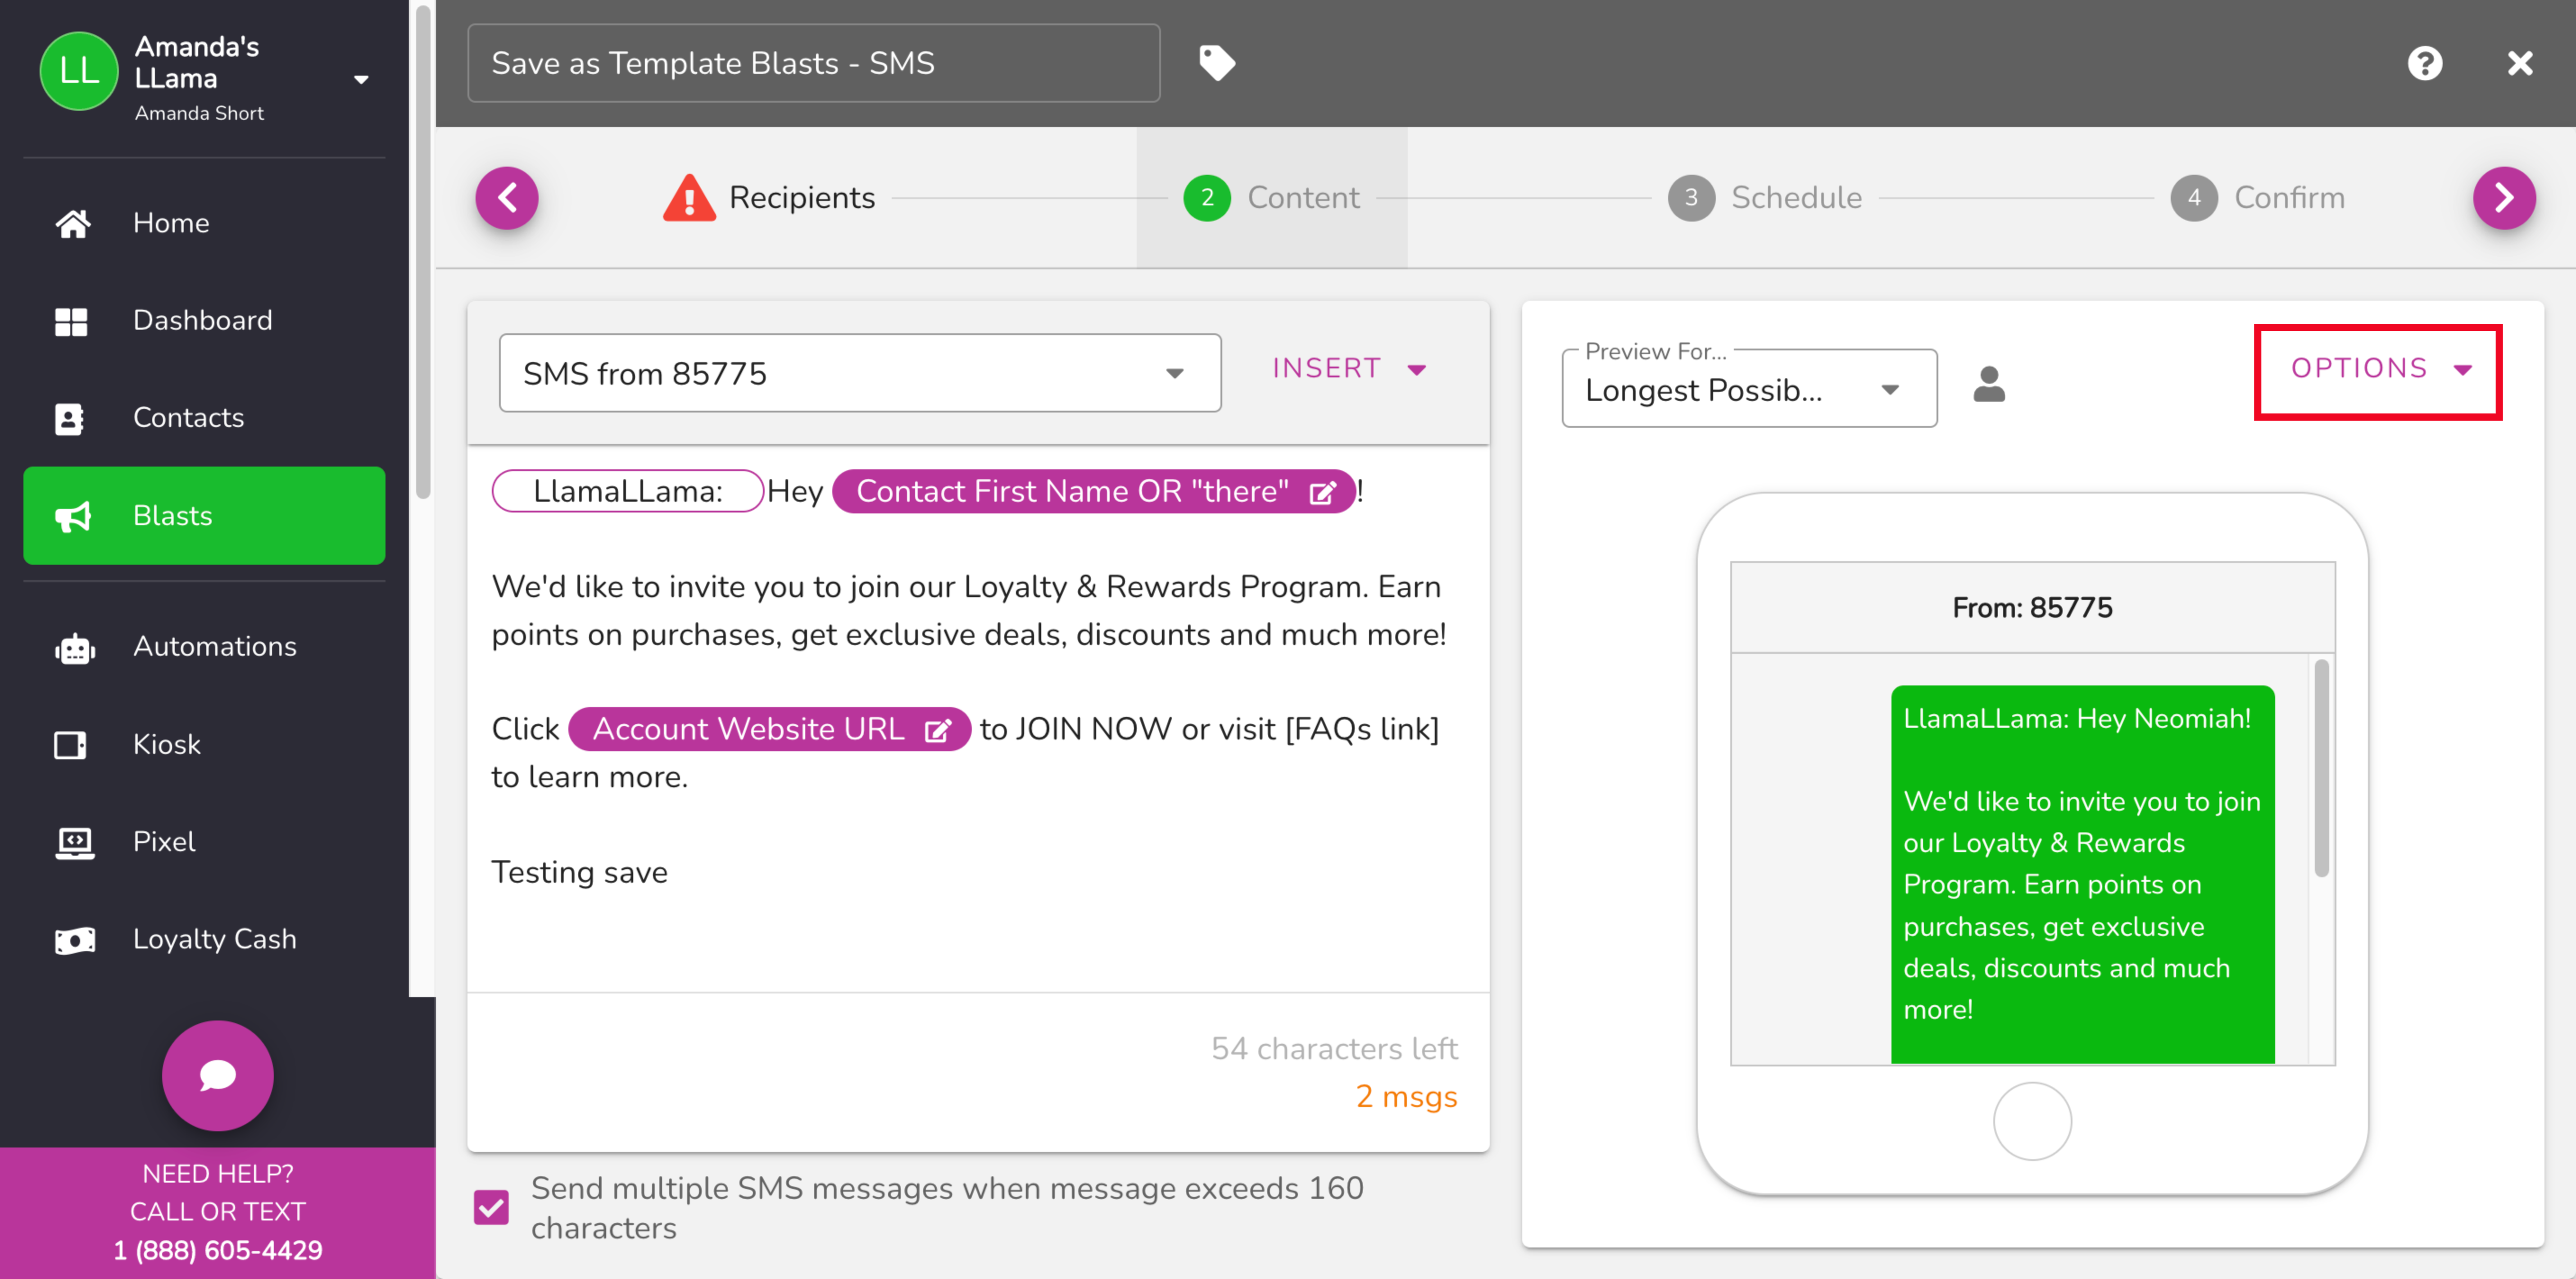Open Blasts in the sidebar
The width and height of the screenshot is (2576, 1279).
point(204,516)
